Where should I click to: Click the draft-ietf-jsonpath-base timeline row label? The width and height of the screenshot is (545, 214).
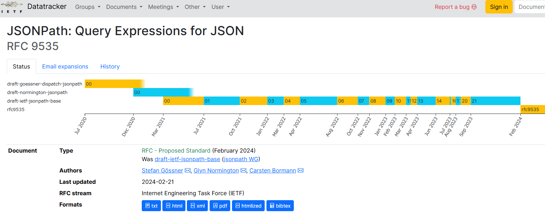point(34,101)
